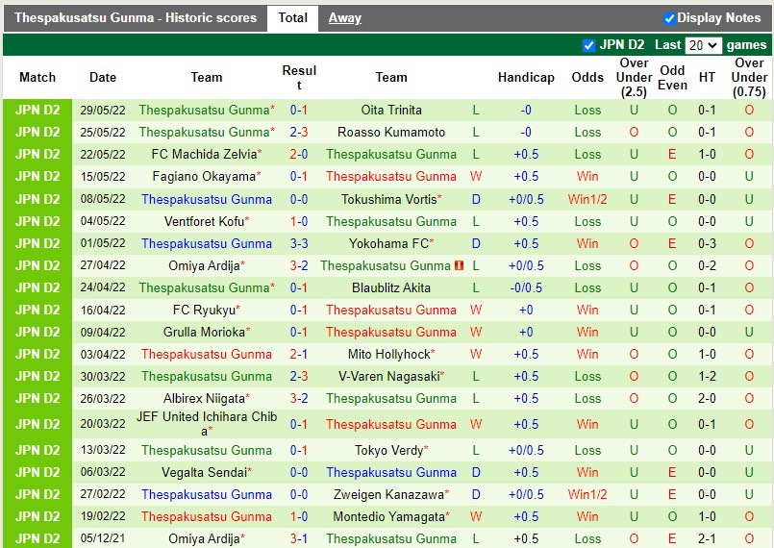
Task: Click date 20/03/22 in JEF United row
Action: coord(103,424)
